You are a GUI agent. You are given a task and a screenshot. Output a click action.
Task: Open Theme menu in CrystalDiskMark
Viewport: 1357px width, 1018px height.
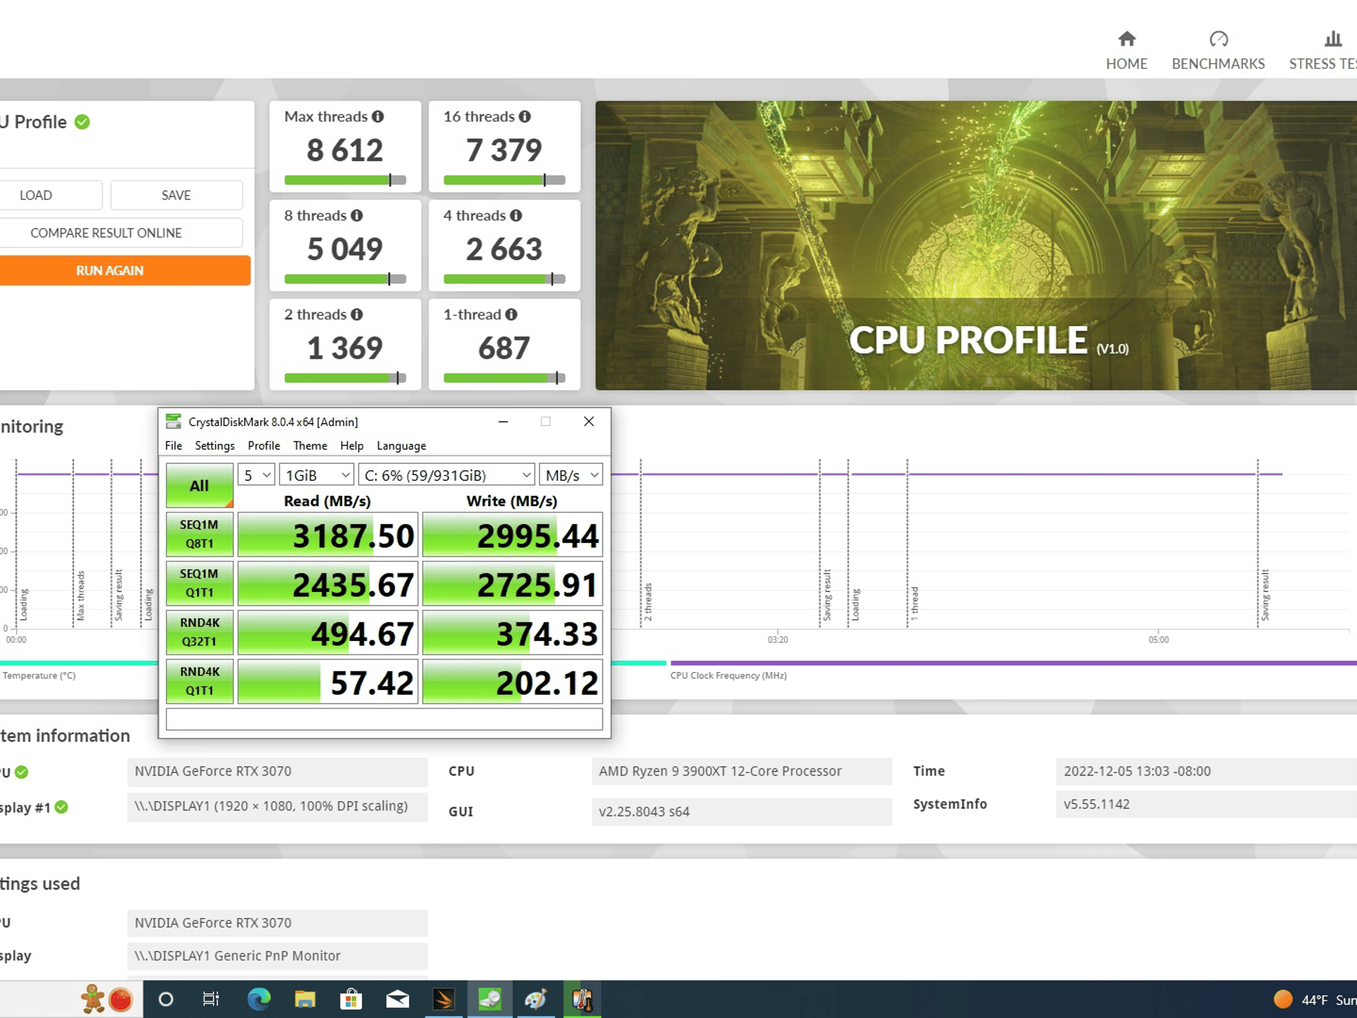pos(310,445)
